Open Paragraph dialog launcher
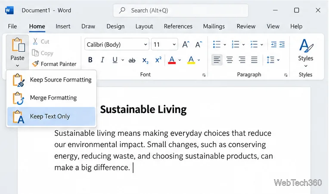The image size is (329, 194). [x=286, y=75]
